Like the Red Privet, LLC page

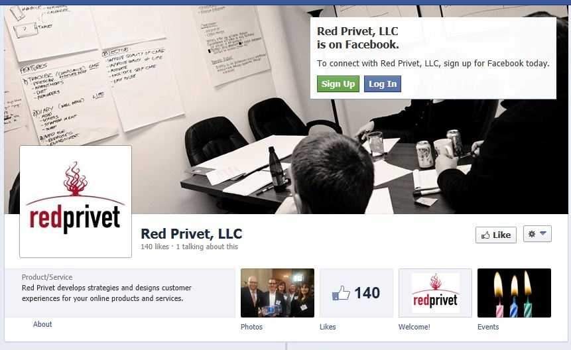pos(495,235)
